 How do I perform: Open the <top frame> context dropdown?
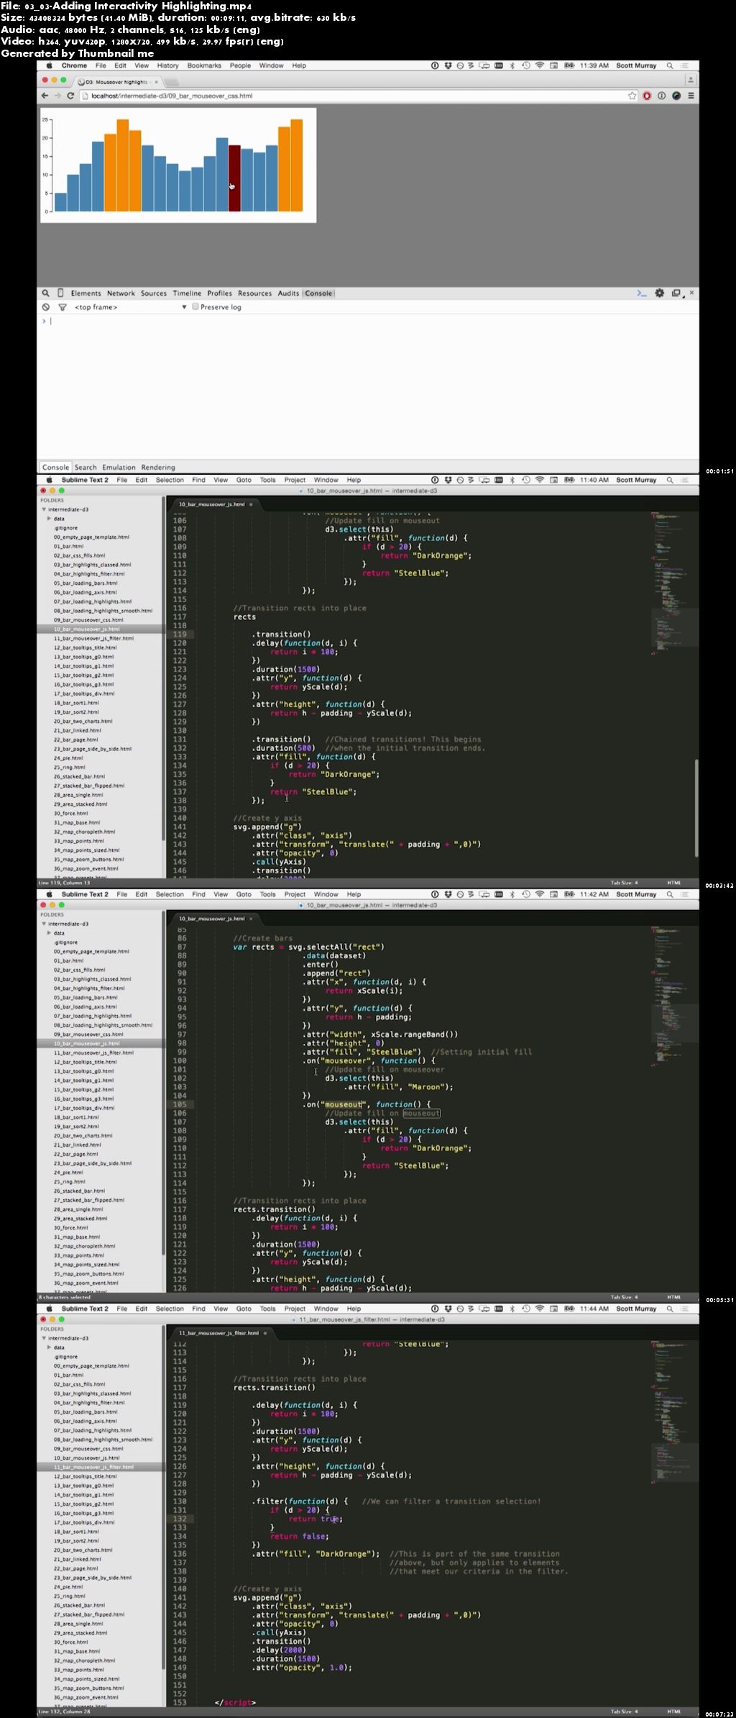click(131, 307)
